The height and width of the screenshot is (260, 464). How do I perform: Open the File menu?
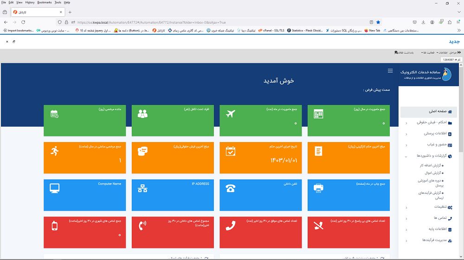coord(4,2)
